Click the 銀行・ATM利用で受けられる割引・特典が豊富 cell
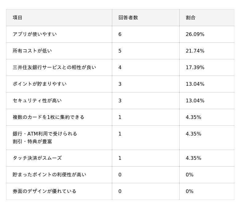The image size is (246, 209). click(45, 137)
